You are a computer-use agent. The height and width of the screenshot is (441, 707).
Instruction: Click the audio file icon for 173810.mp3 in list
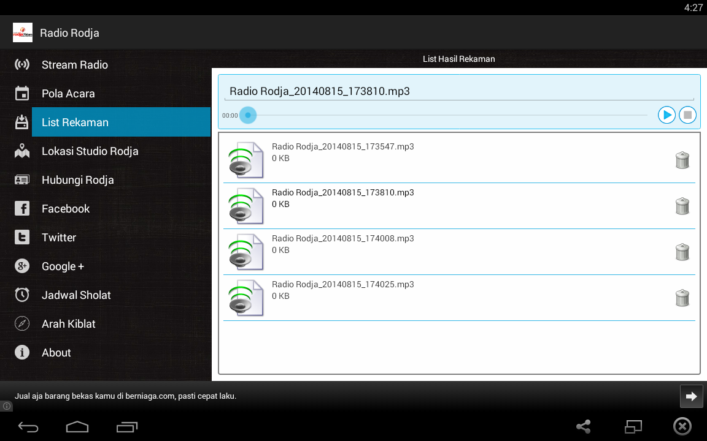coord(245,206)
